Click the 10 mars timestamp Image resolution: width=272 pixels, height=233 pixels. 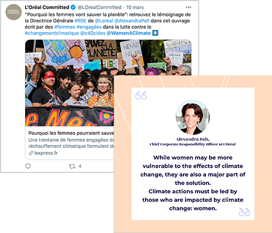tap(135, 7)
